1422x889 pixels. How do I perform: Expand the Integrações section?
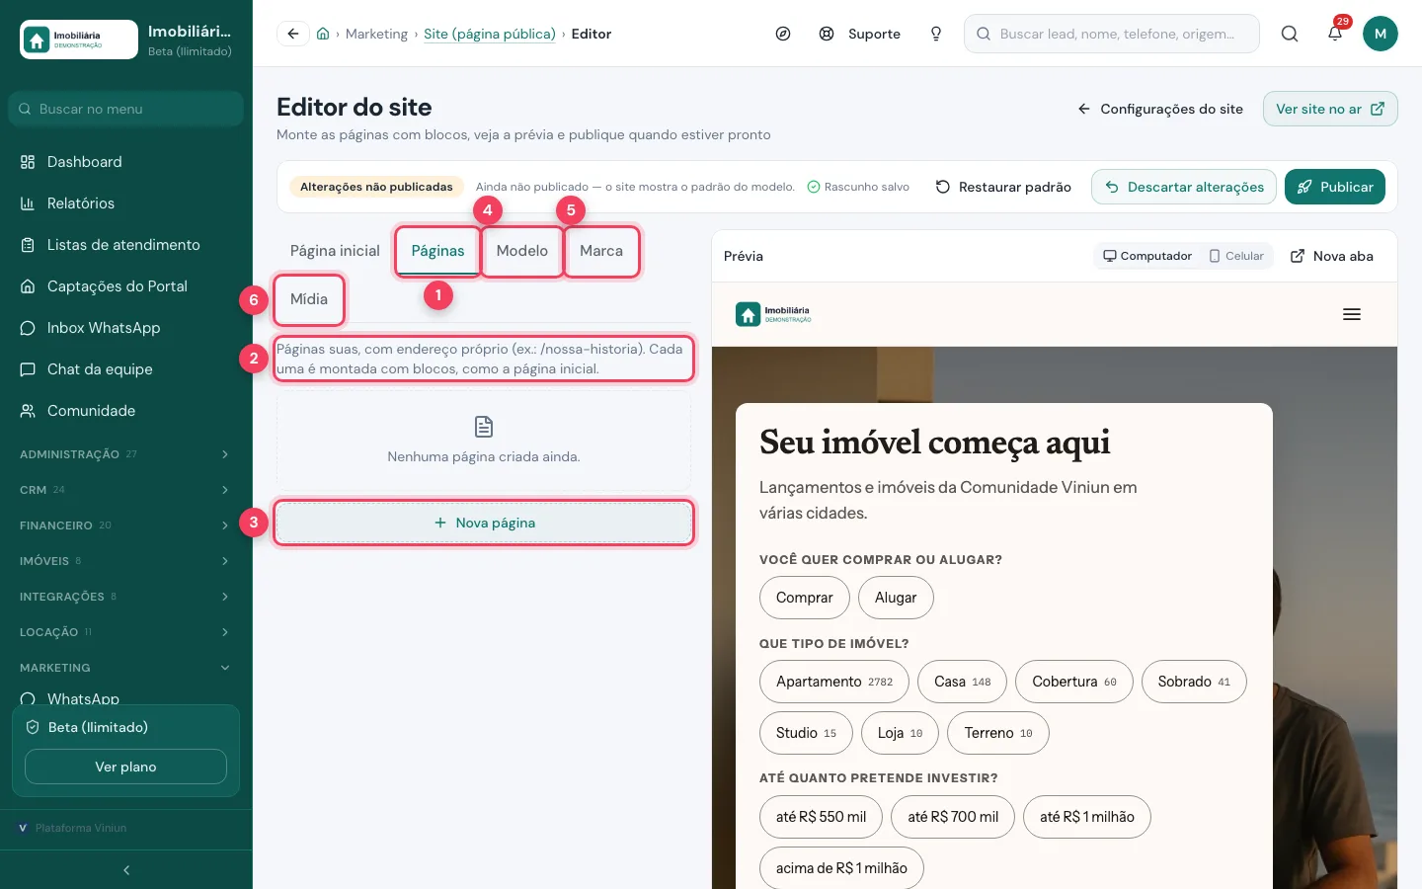click(125, 597)
